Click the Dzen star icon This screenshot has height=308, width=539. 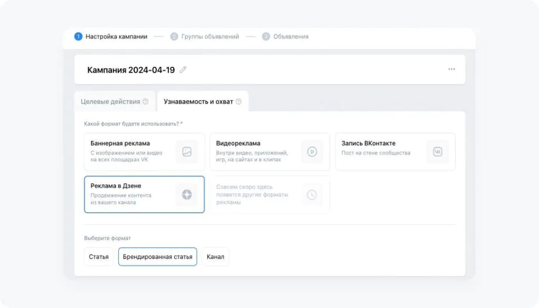(x=187, y=195)
